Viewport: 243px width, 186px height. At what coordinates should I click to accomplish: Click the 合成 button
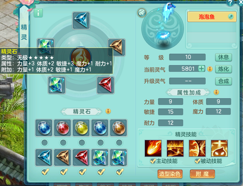click(x=224, y=81)
